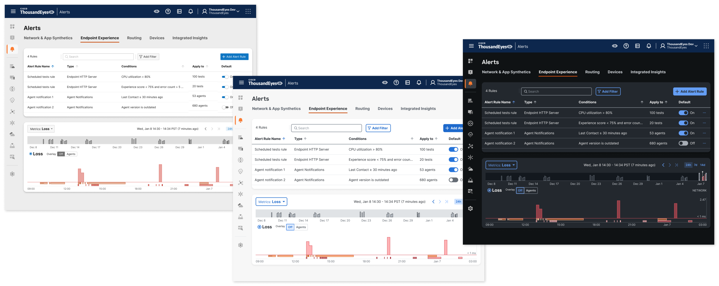Click the header notification bell in the top-left window
This screenshot has width=719, height=286.
click(x=190, y=12)
